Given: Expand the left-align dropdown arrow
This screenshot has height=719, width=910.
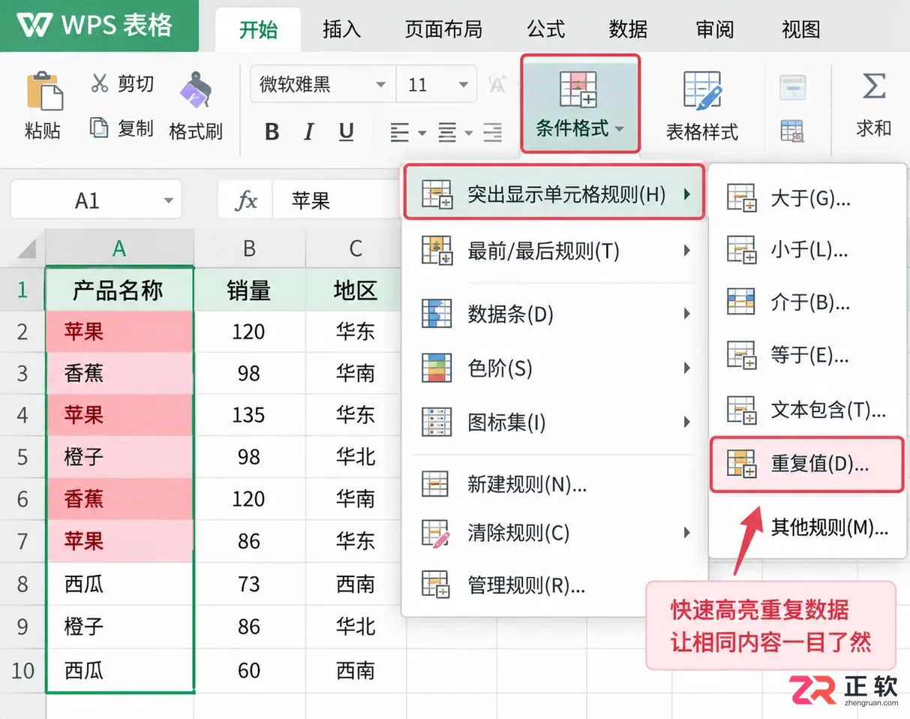Looking at the screenshot, I should tap(422, 134).
